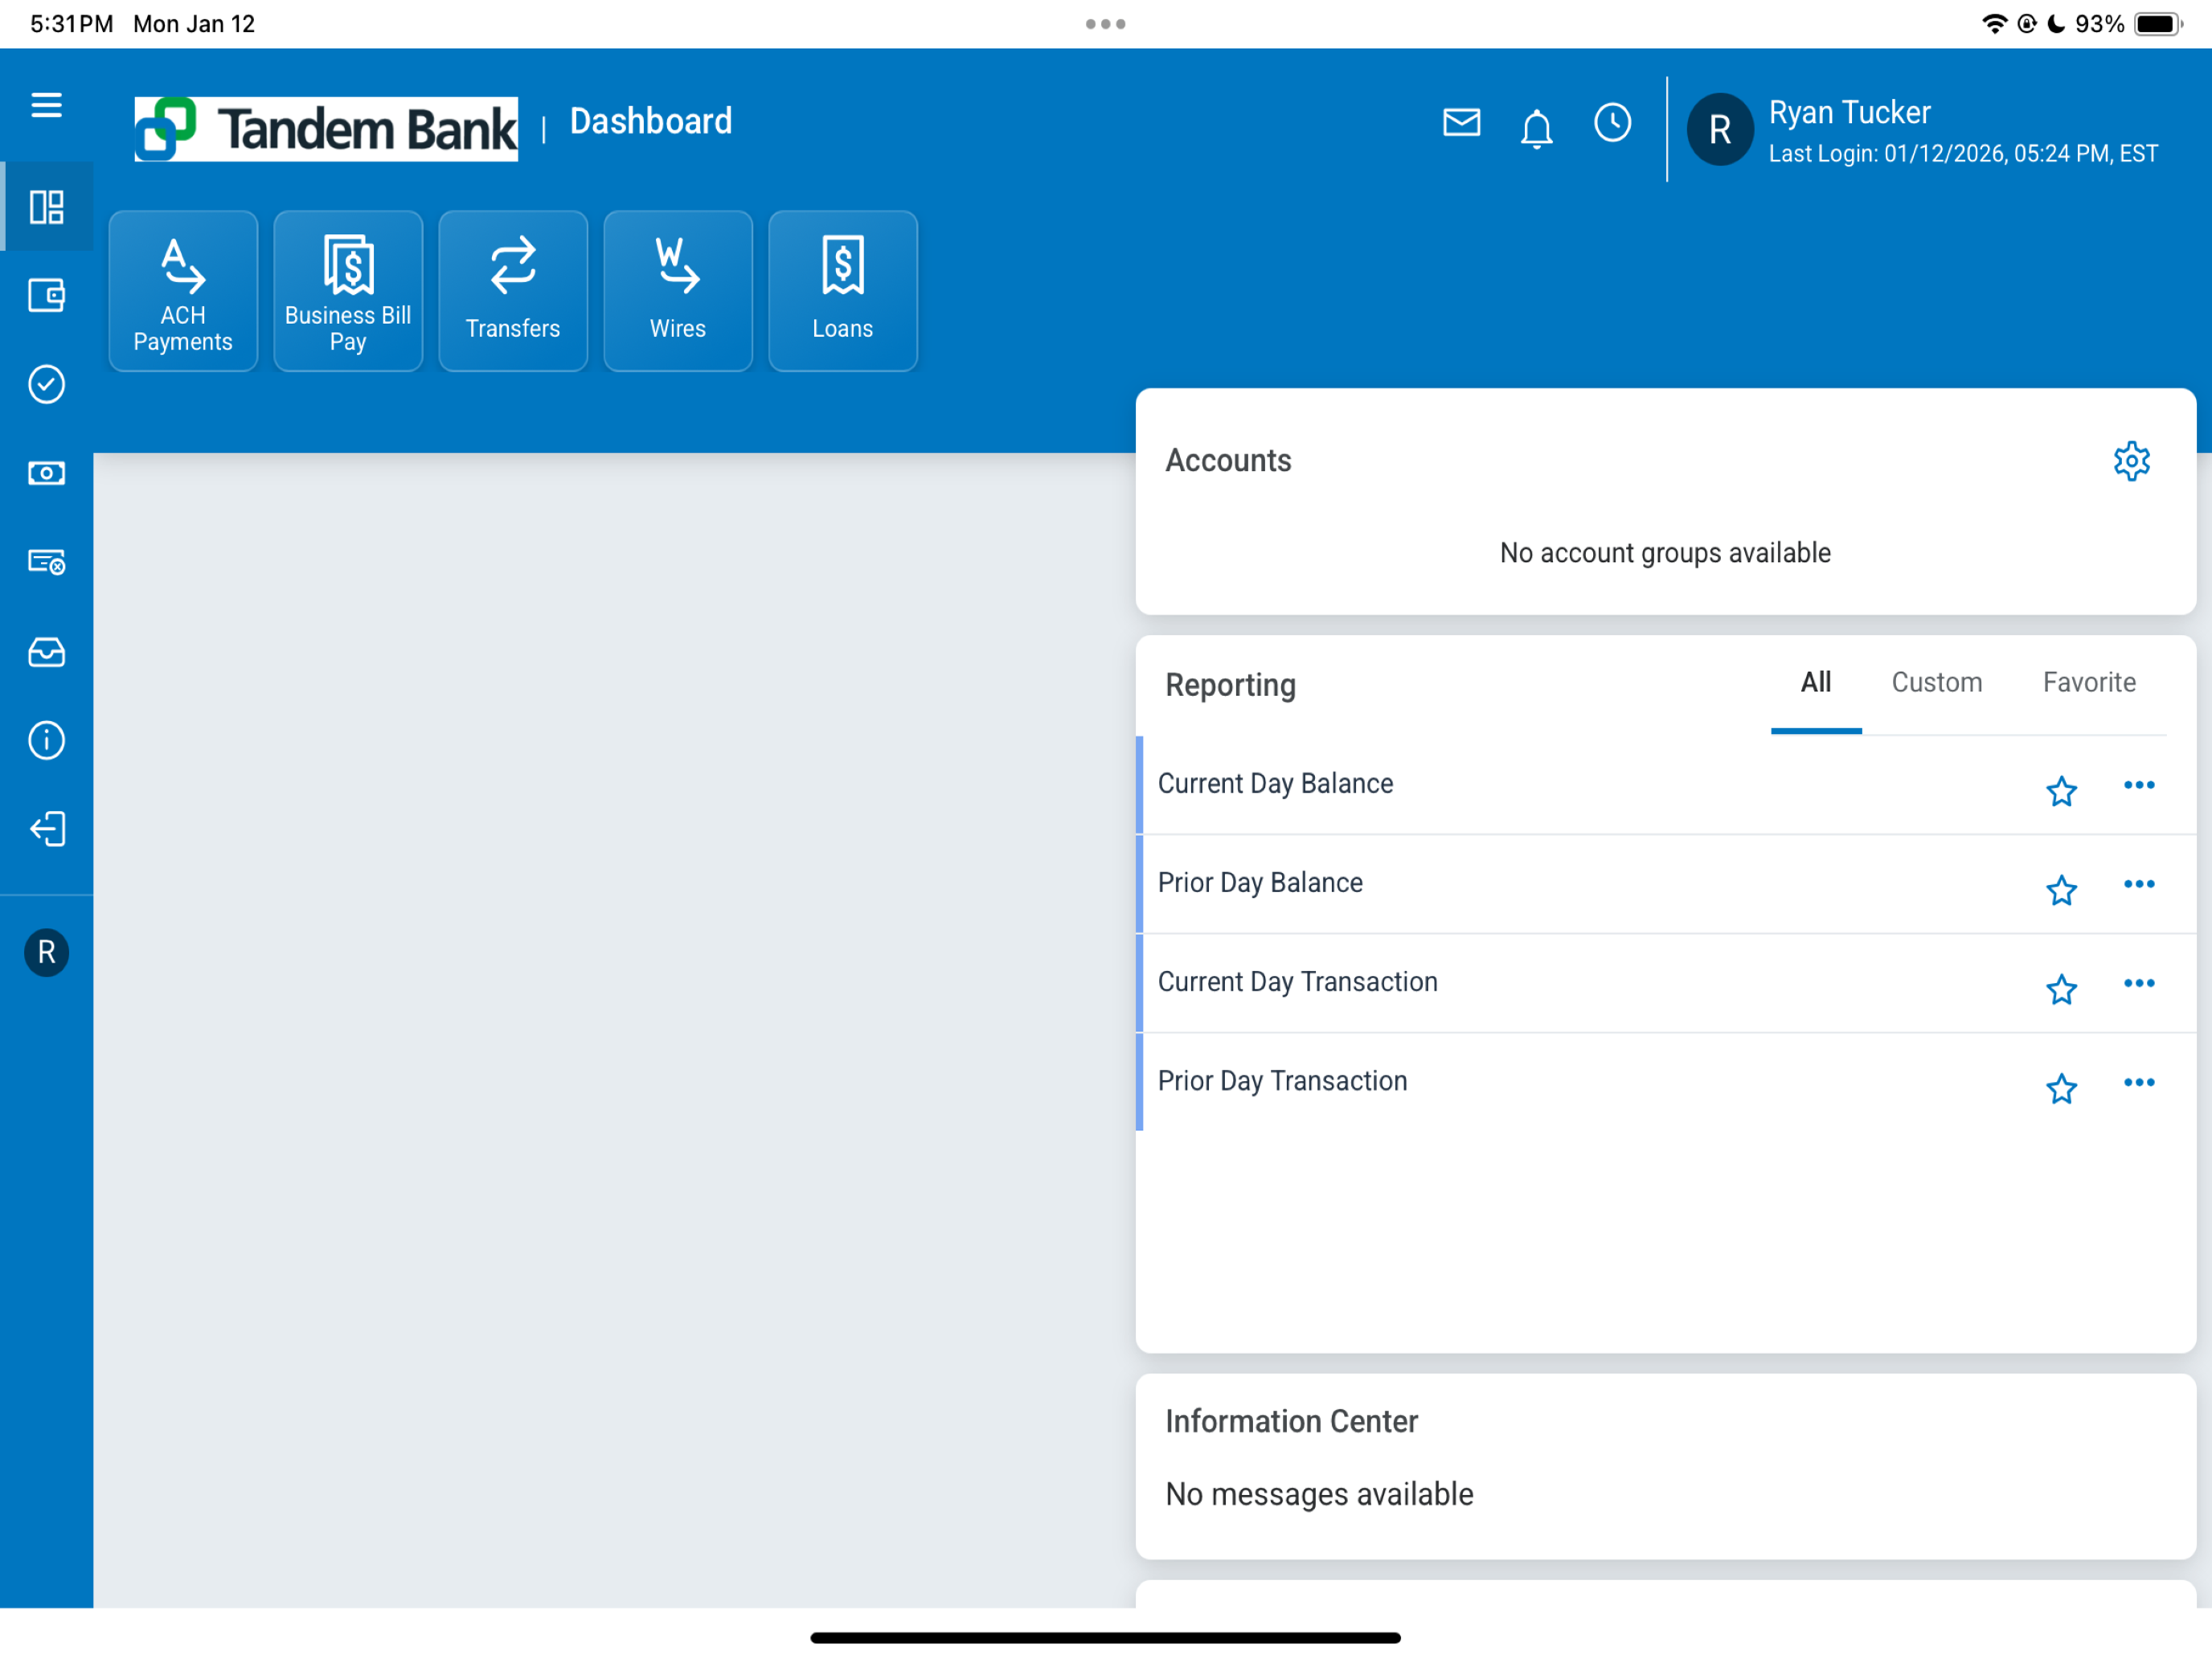Open more options for Current Day Transaction
The image size is (2212, 1659).
(2139, 983)
